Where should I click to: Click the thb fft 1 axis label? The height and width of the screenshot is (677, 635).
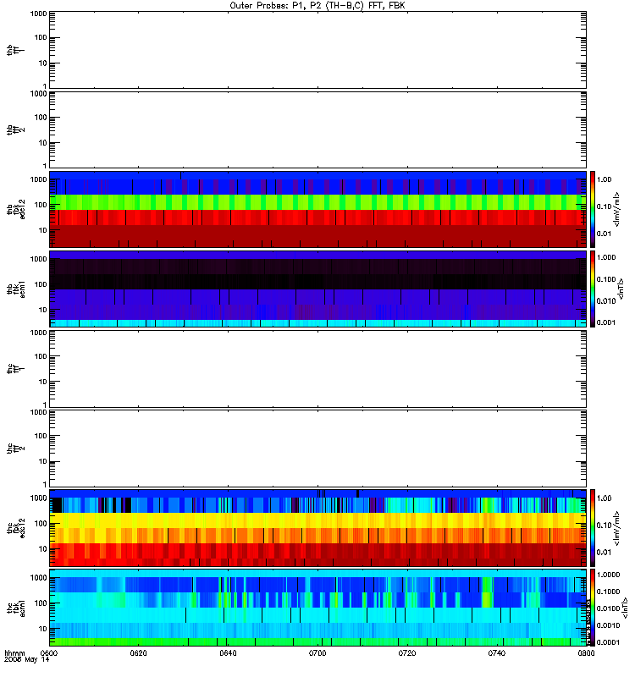coord(15,51)
